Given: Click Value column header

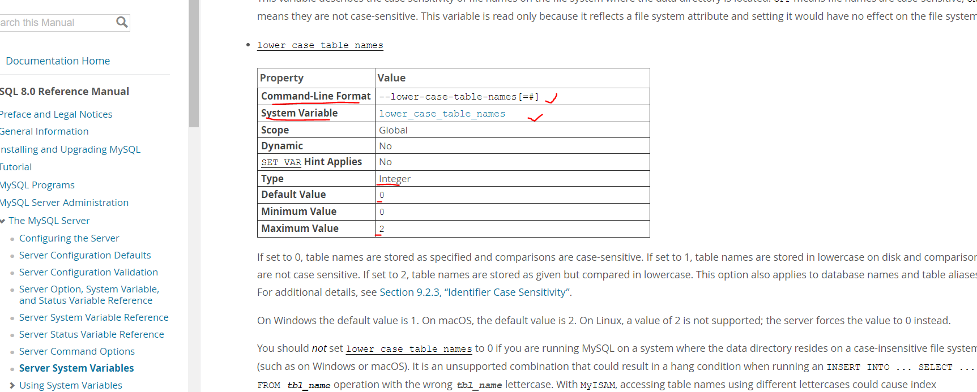Looking at the screenshot, I should point(513,78).
